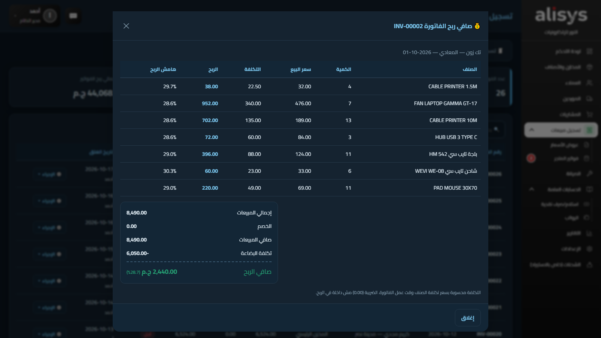Click cost value 22.50
The width and height of the screenshot is (601, 338).
254,86
